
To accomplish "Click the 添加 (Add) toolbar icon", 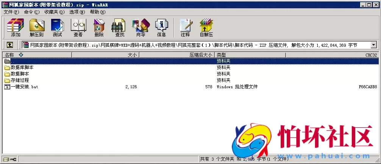I will (x=16, y=28).
